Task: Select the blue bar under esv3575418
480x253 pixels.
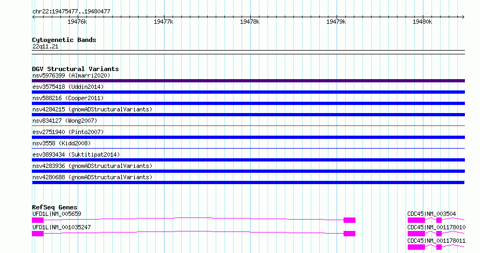Action: pyautogui.click(x=248, y=92)
